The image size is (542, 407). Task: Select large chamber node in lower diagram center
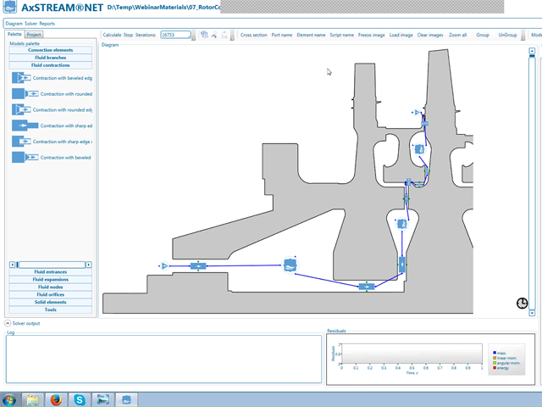tap(290, 265)
